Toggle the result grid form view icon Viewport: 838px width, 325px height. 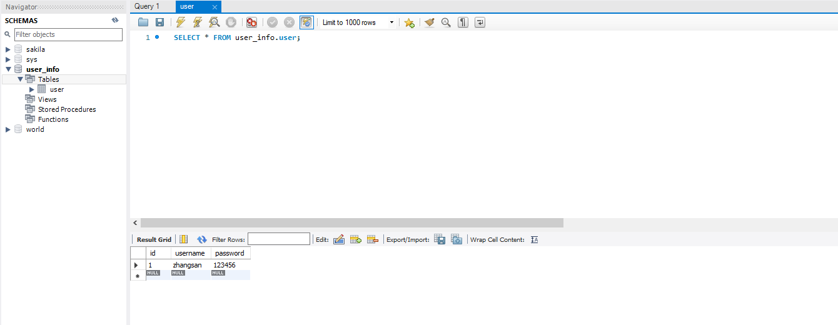[184, 239]
